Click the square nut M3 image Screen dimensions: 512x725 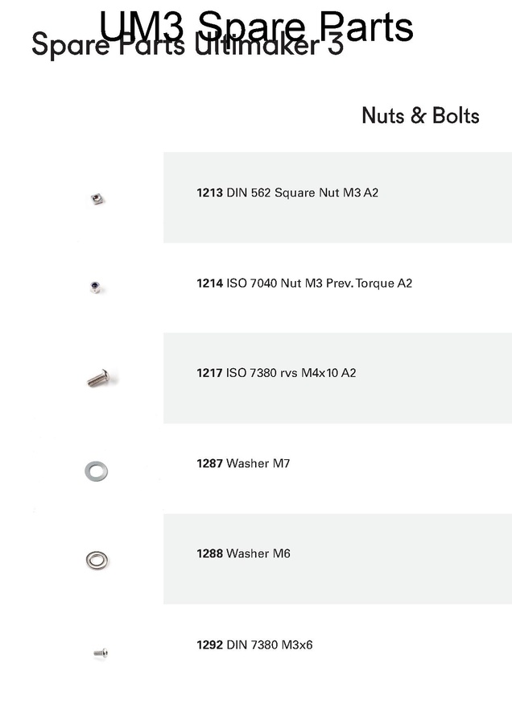(x=97, y=199)
